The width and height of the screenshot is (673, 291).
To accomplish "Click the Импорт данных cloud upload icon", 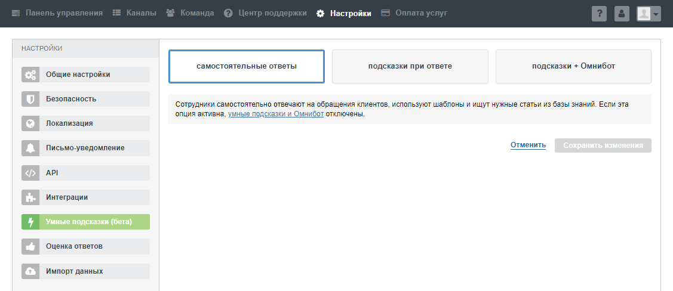I will [x=30, y=271].
